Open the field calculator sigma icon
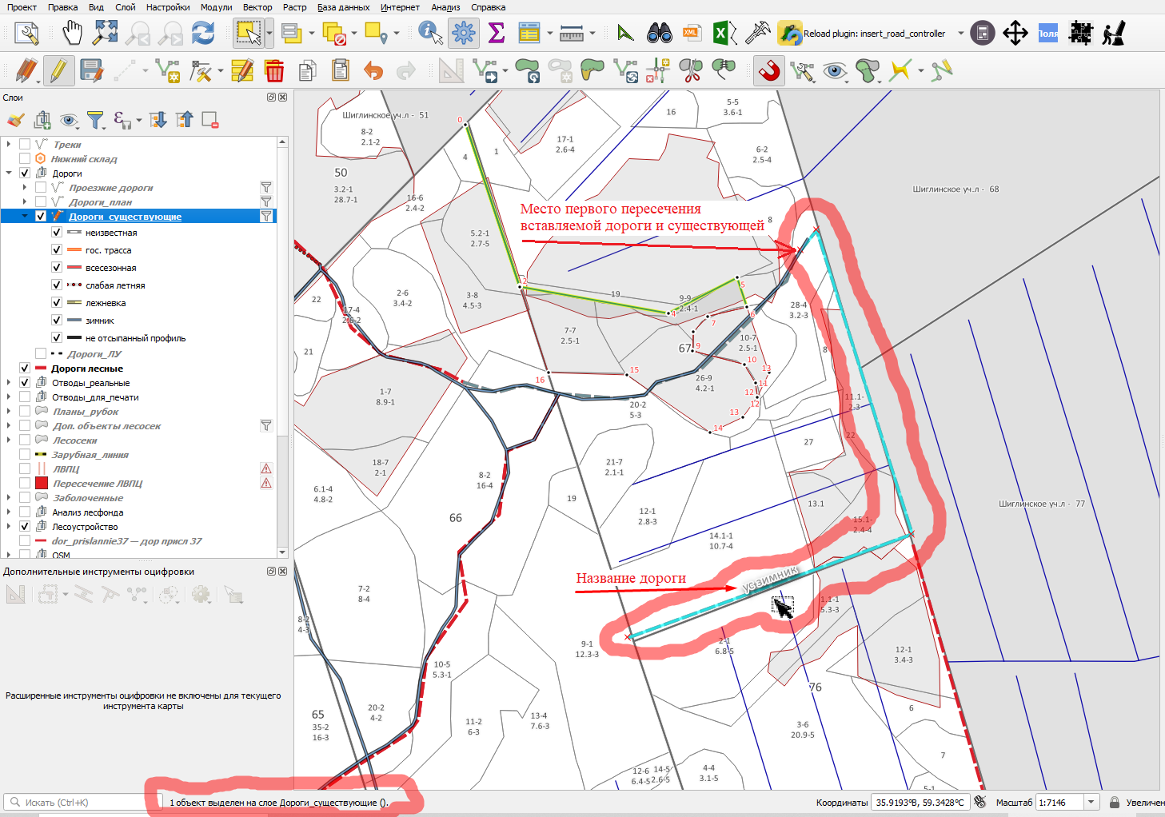This screenshot has width=1165, height=817. click(x=497, y=34)
